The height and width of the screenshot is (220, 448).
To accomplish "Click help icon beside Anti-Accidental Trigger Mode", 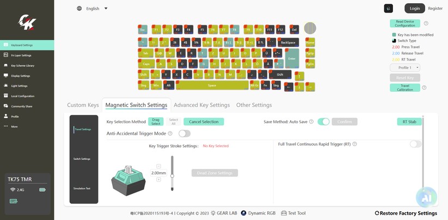I will pos(170,134).
